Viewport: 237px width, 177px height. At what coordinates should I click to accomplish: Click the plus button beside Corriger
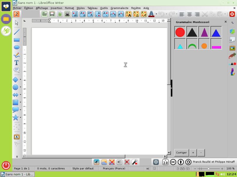pos(193,153)
